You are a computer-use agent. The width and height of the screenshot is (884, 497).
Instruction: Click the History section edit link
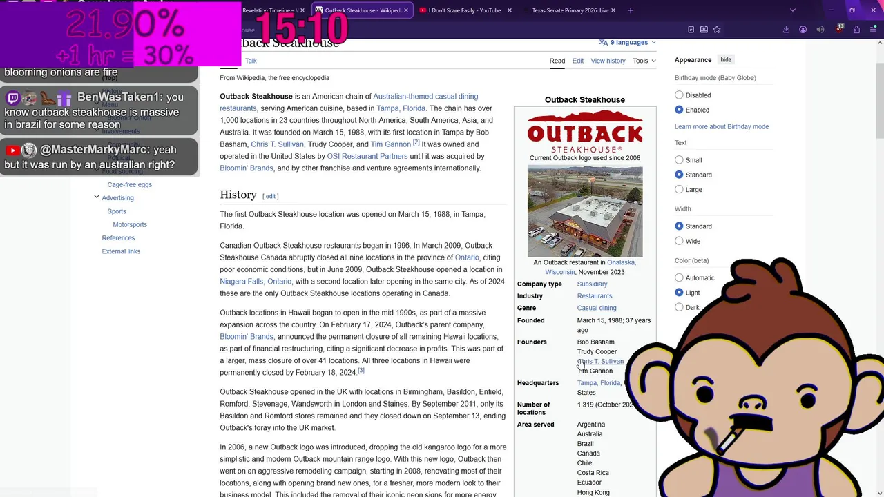click(271, 196)
